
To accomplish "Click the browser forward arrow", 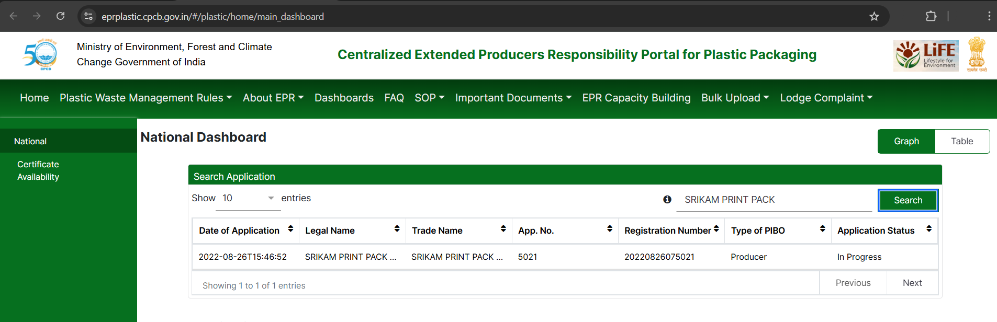I will point(37,16).
